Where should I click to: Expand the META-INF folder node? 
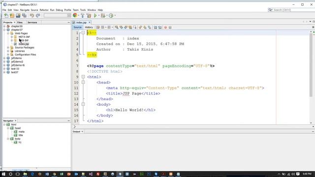[x=12, y=37]
